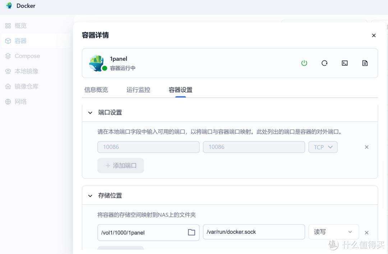The width and height of the screenshot is (388, 254).
Task: Remove the 10086 port mapping row
Action: coord(367,147)
